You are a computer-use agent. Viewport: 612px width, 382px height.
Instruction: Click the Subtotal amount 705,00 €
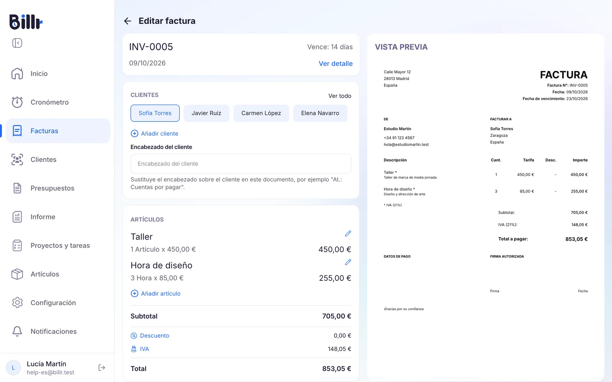(337, 316)
